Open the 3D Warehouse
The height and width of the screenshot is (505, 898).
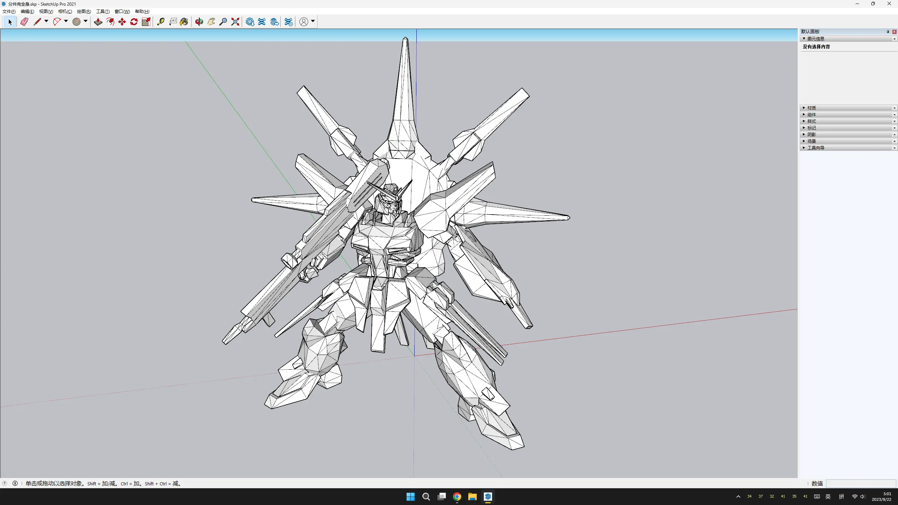pos(250,22)
